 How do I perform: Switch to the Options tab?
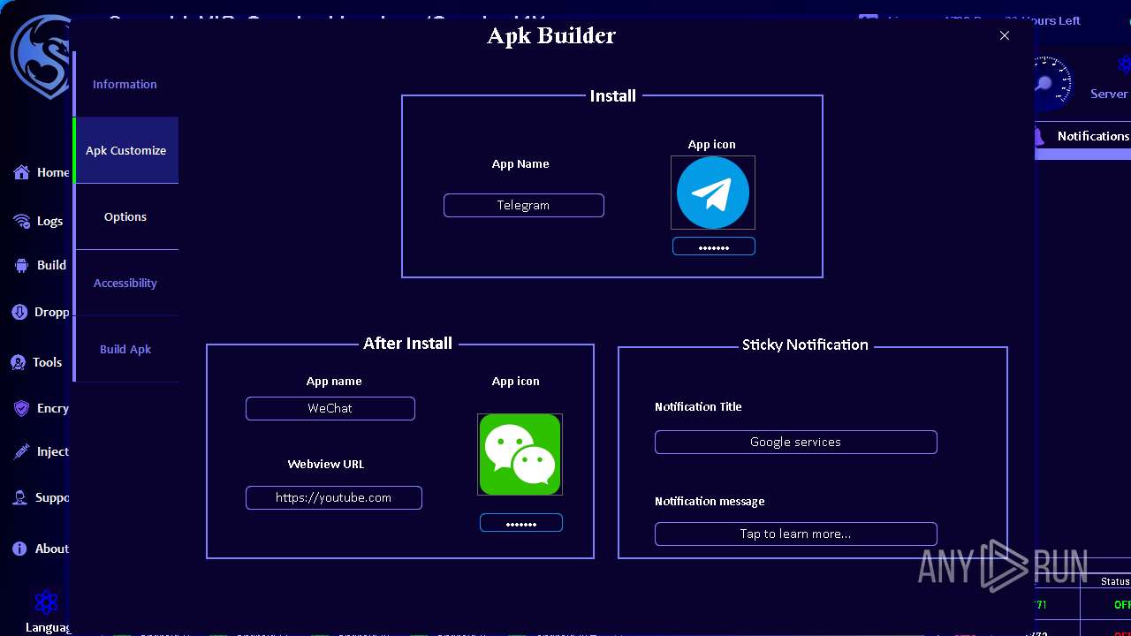[x=125, y=216]
